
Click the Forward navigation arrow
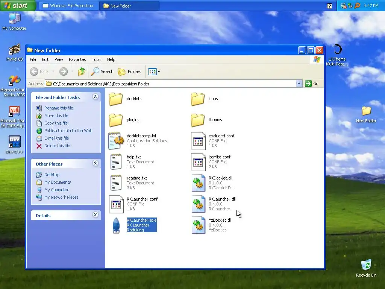coord(63,71)
